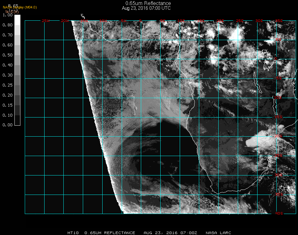
Task: Select the black 0.00 color bar segment
Action: (18, 120)
